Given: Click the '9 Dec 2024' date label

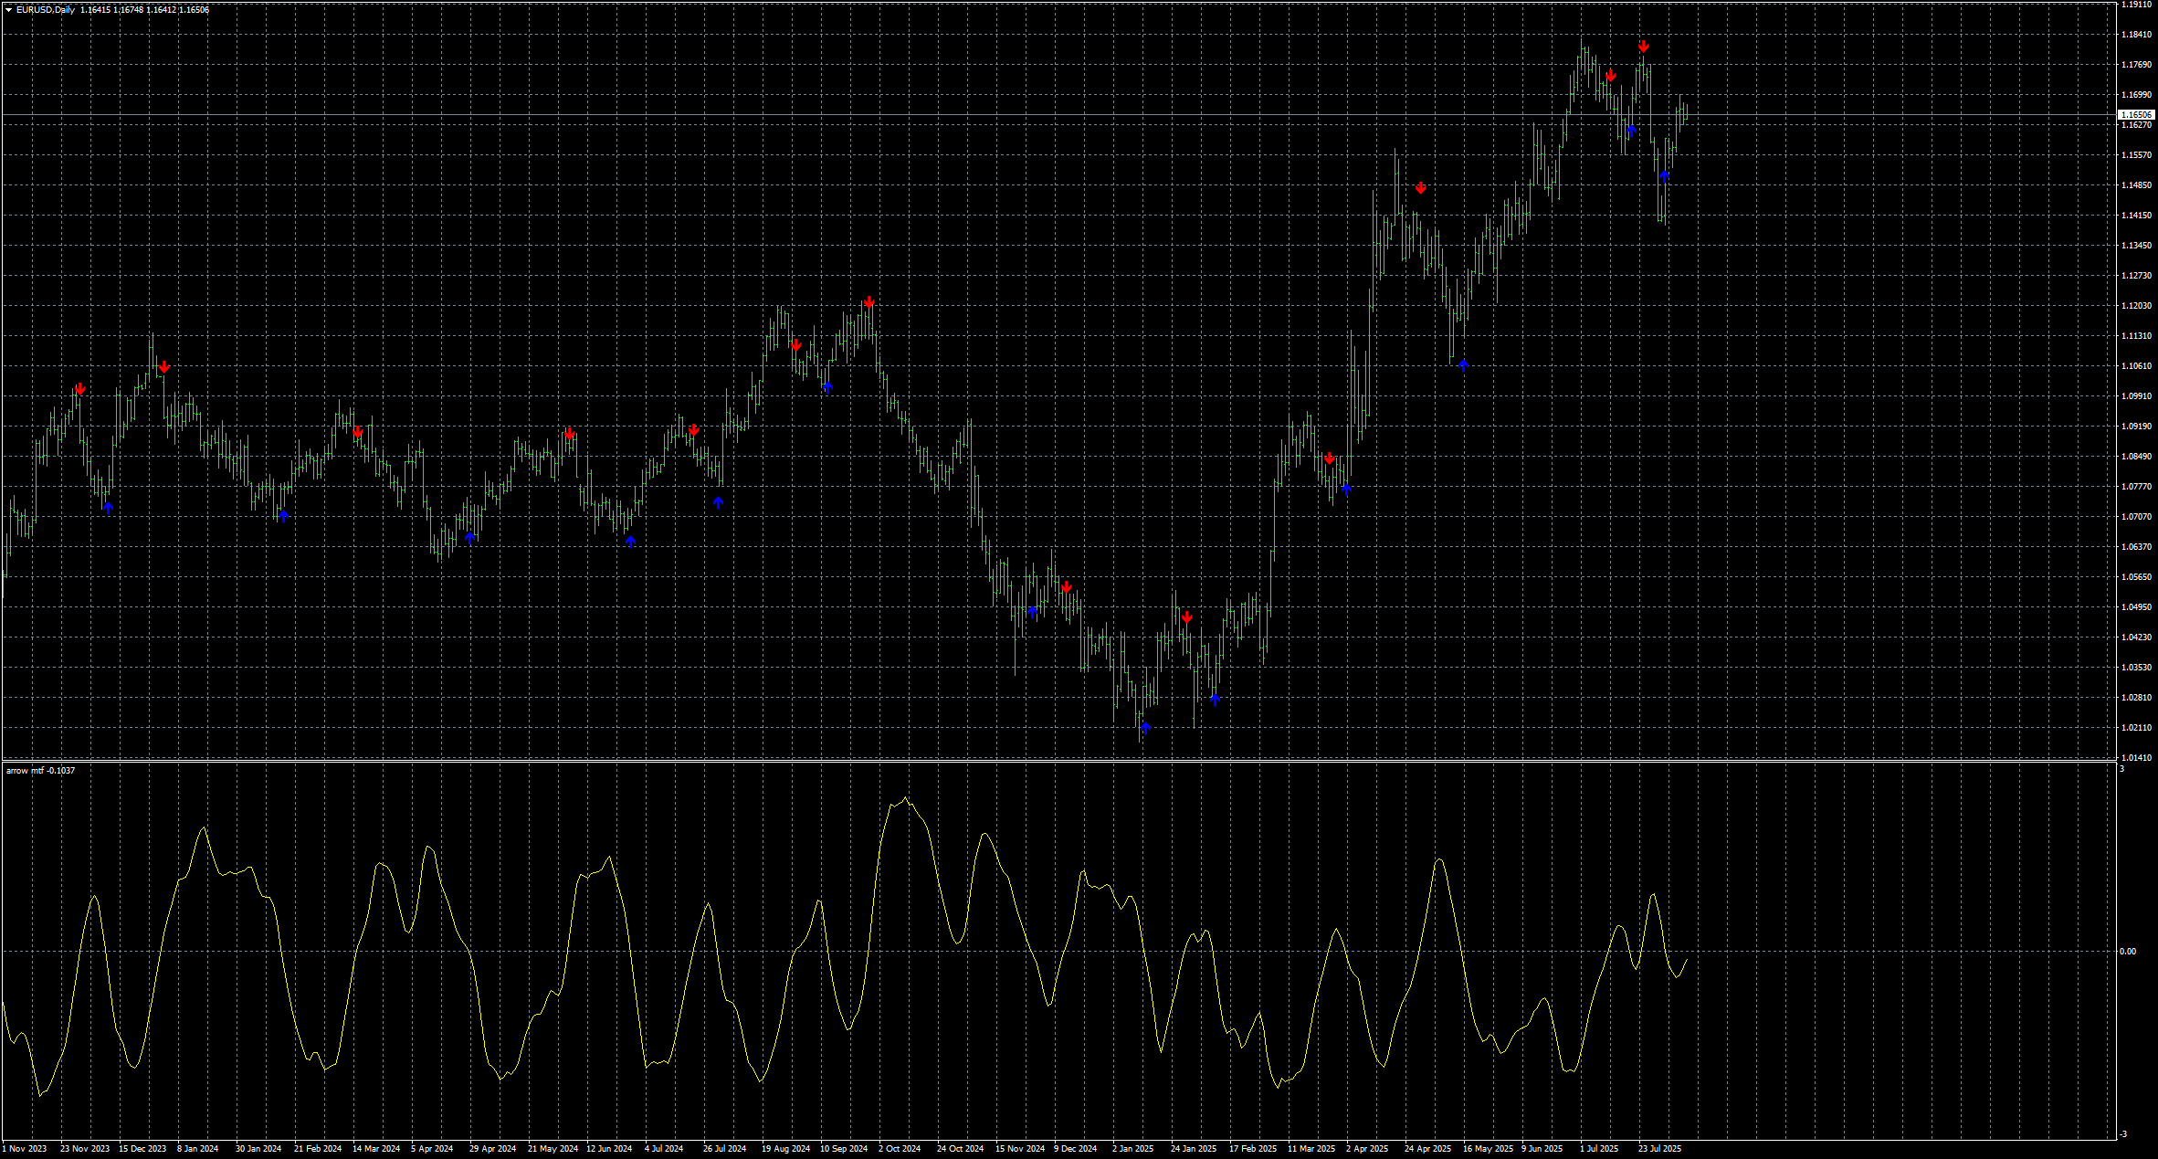Looking at the screenshot, I should coord(1076,1149).
